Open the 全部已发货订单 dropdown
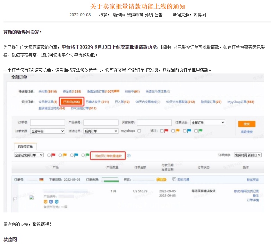The height and width of the screenshot is (245, 271). 29,155
